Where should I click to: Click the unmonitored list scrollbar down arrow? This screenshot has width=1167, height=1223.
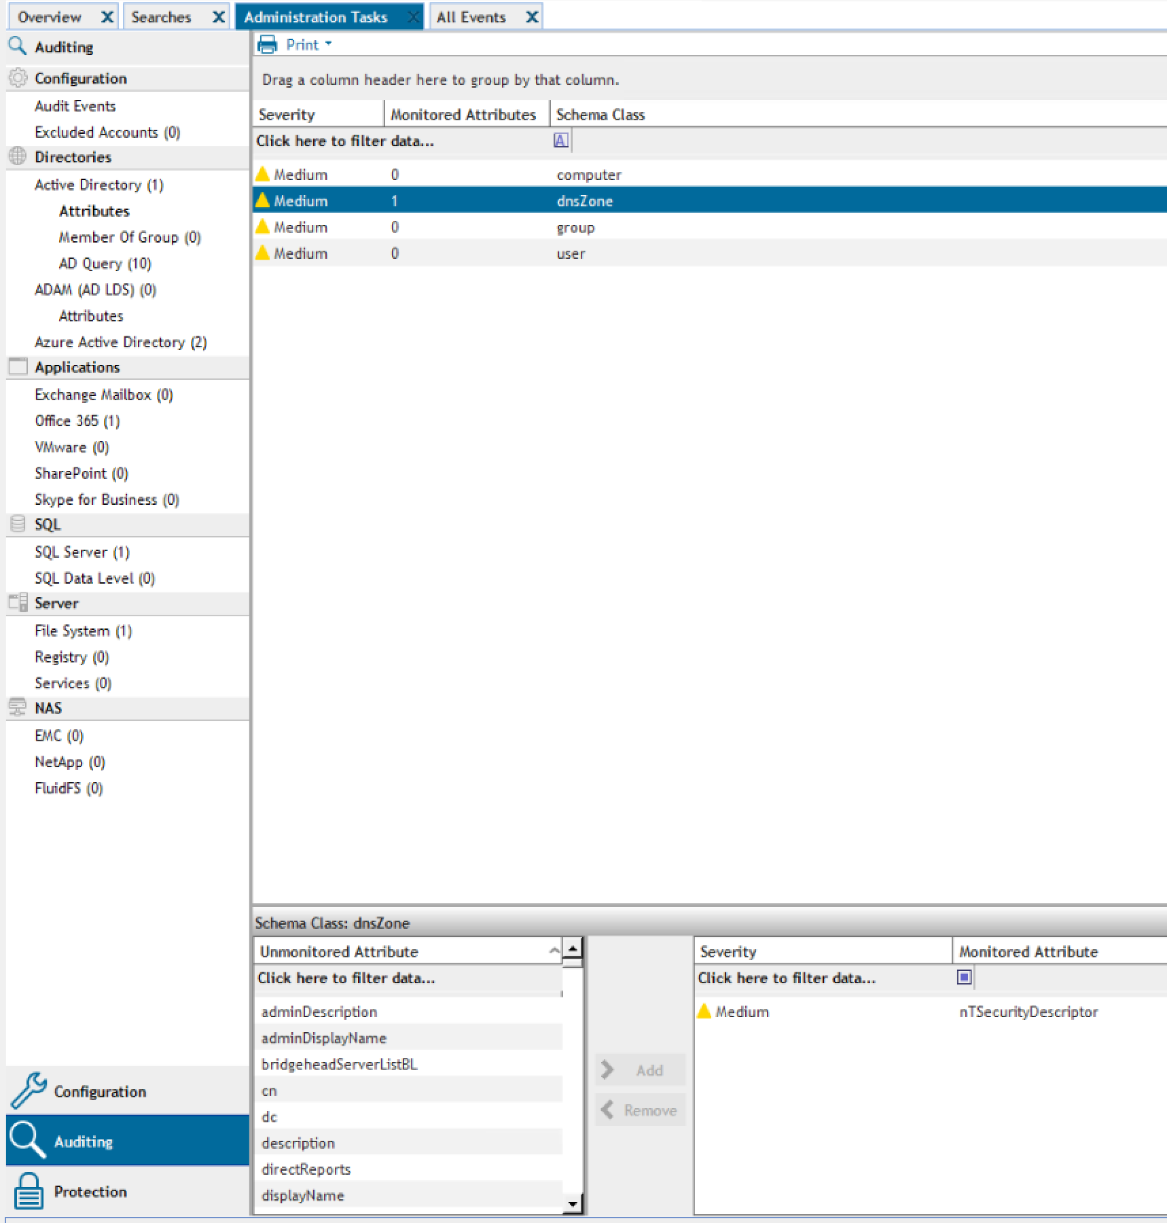[x=573, y=1204]
